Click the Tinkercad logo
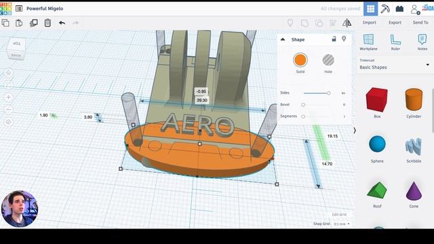Screen dimensions: 434x244 pos(6,9)
